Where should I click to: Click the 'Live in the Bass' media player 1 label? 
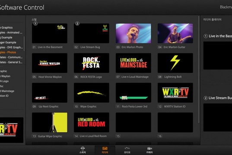220,36
